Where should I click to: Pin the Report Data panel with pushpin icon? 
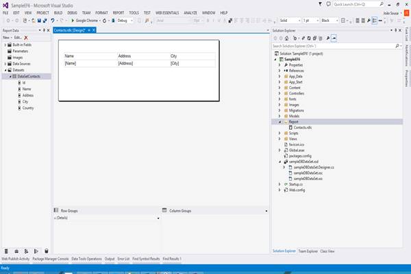44,30
